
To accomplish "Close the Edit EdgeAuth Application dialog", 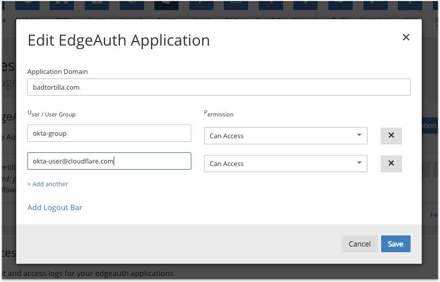I will pos(405,37).
